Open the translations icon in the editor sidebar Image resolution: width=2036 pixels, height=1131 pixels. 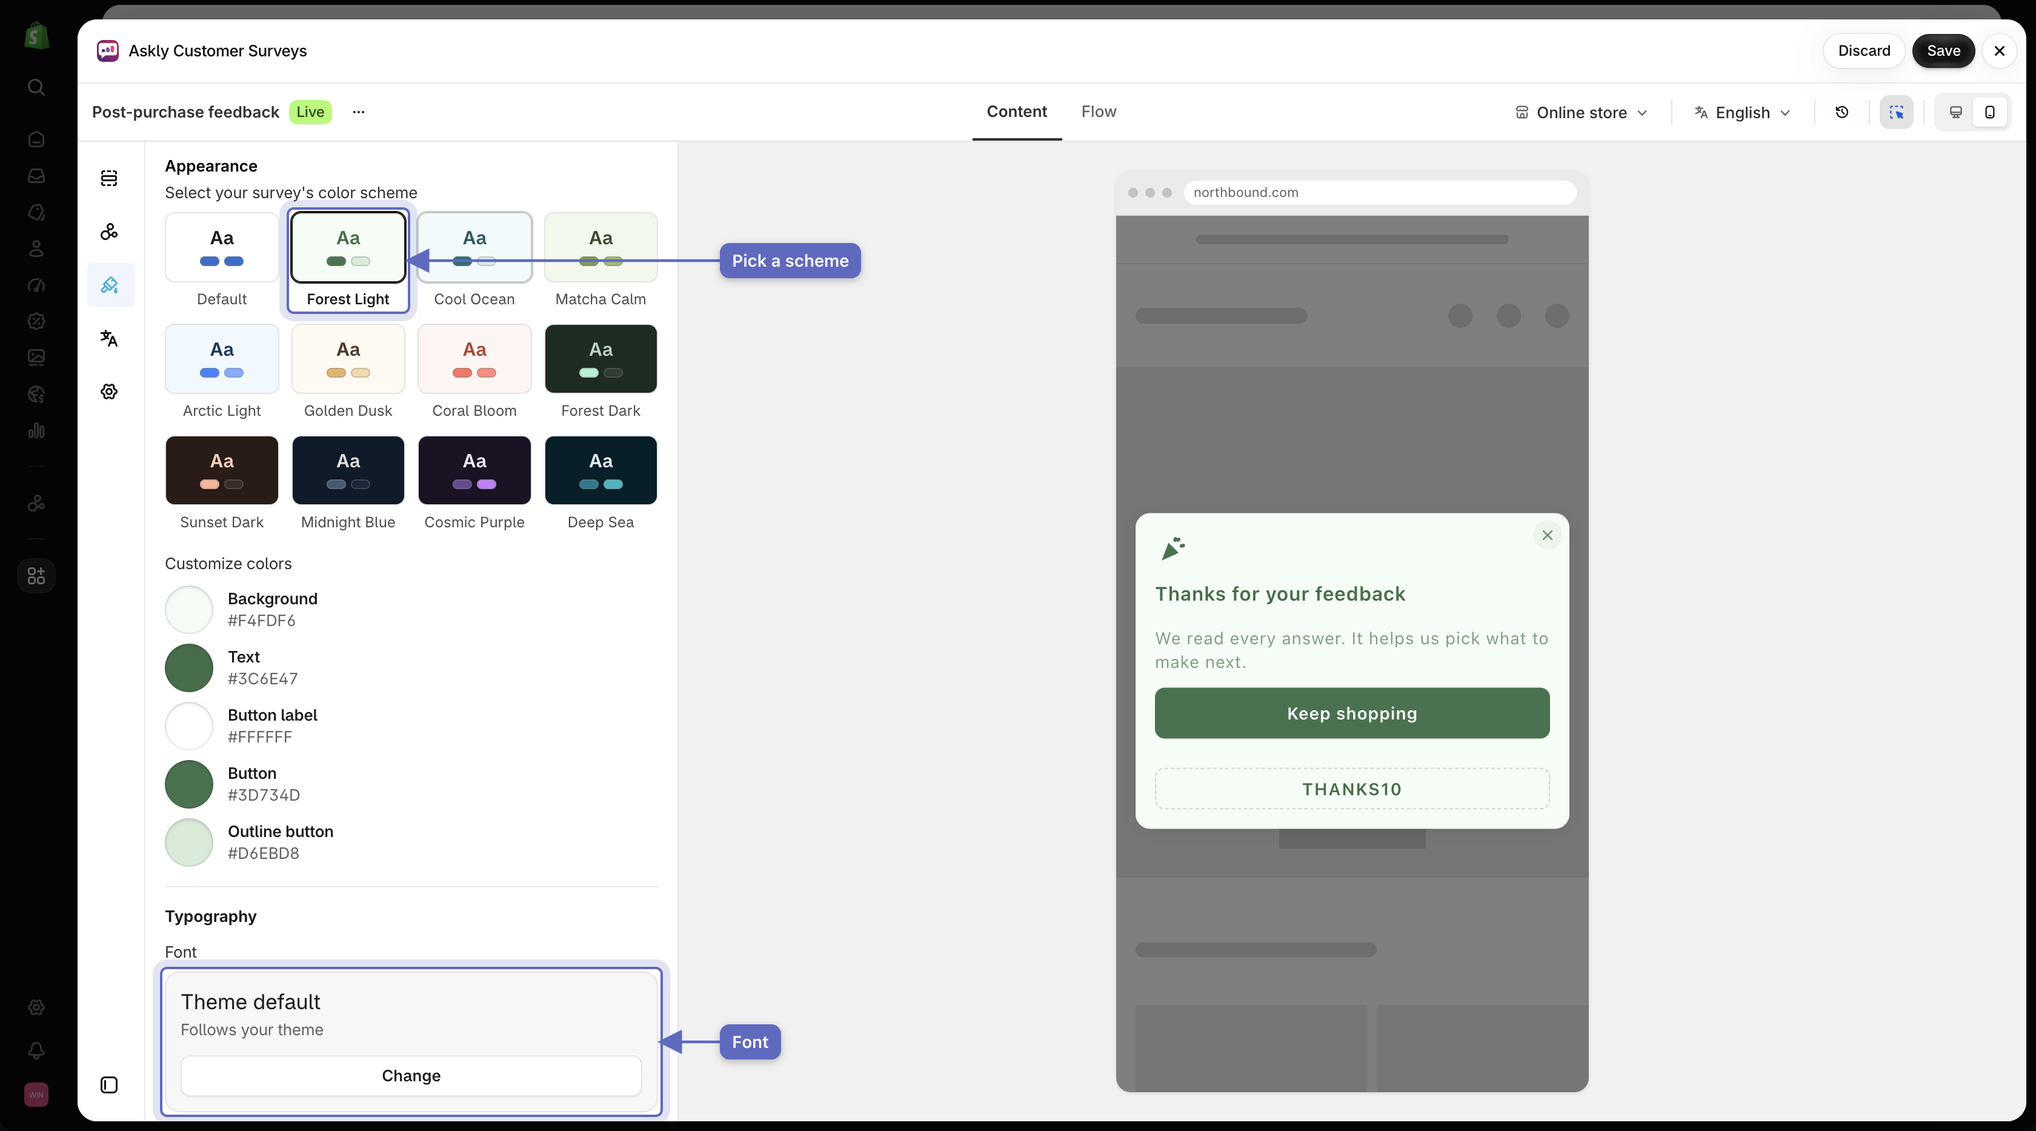point(109,338)
